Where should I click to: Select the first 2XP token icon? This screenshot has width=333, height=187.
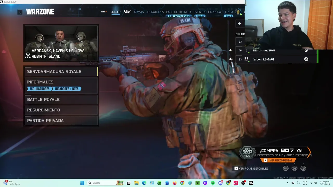click(x=286, y=168)
